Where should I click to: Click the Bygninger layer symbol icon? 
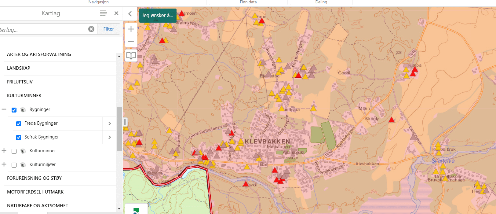23,110
